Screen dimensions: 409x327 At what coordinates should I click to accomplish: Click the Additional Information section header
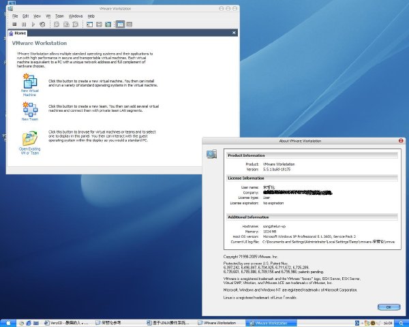coord(312,217)
